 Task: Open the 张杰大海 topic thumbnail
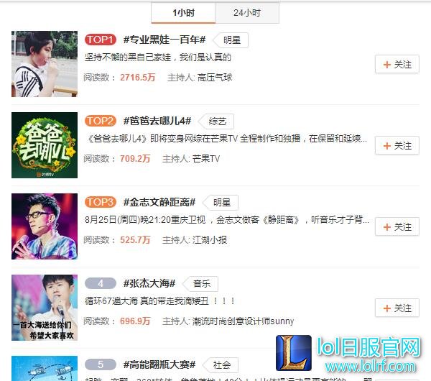click(x=45, y=308)
